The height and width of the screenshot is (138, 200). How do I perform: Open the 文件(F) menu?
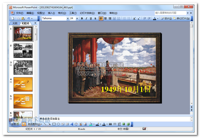pos(20,13)
